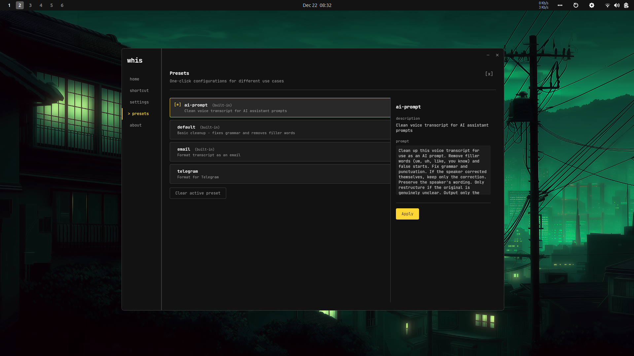Click the clock showing Dec 22 08:32
The height and width of the screenshot is (356, 634).
317,5
